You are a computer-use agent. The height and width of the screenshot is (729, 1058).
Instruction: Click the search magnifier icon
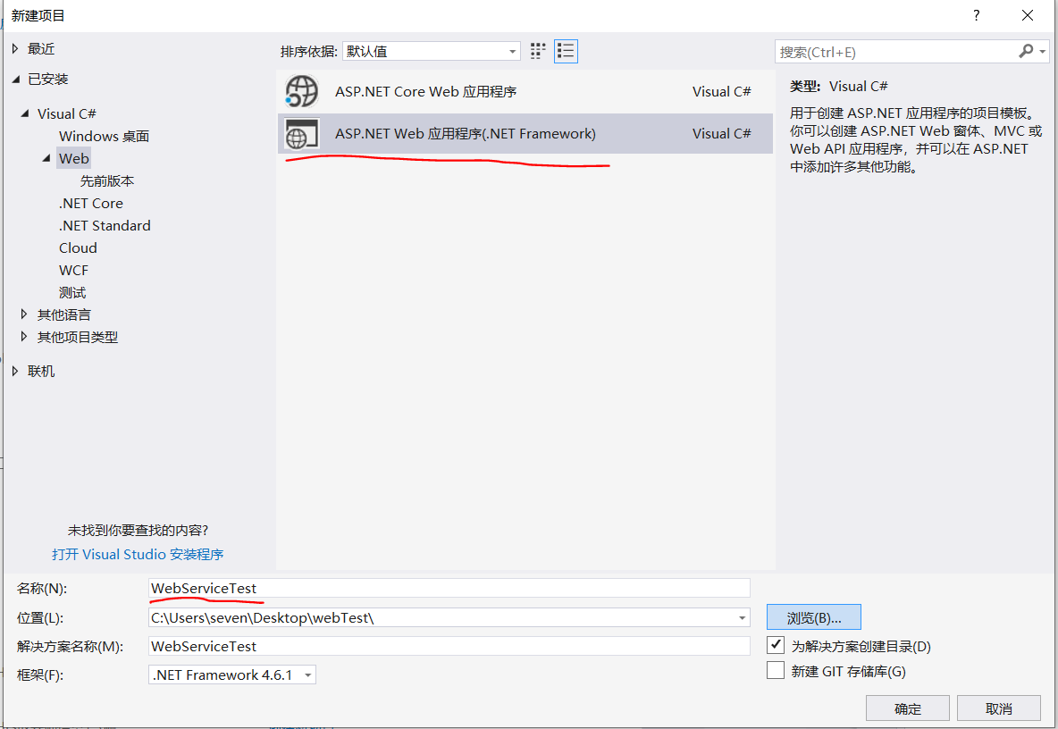(1026, 51)
